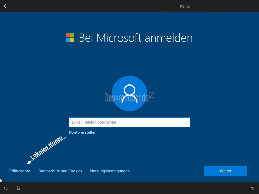Screen dimensions: 259x194
Task: Open the Ease of Access icon
Action: [6, 188]
